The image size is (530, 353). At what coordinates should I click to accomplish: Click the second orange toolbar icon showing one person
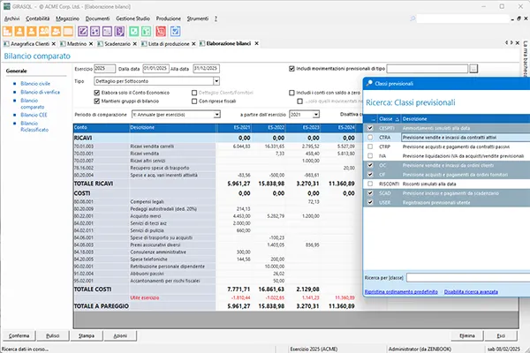point(19,32)
